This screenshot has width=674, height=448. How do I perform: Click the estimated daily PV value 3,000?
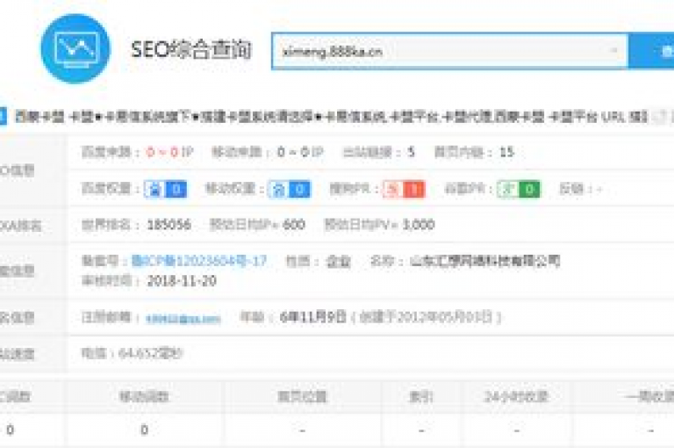point(419,225)
